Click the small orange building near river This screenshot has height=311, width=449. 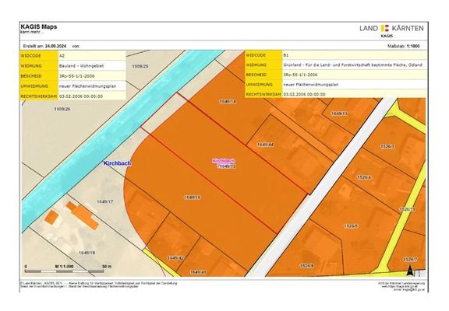(51, 217)
